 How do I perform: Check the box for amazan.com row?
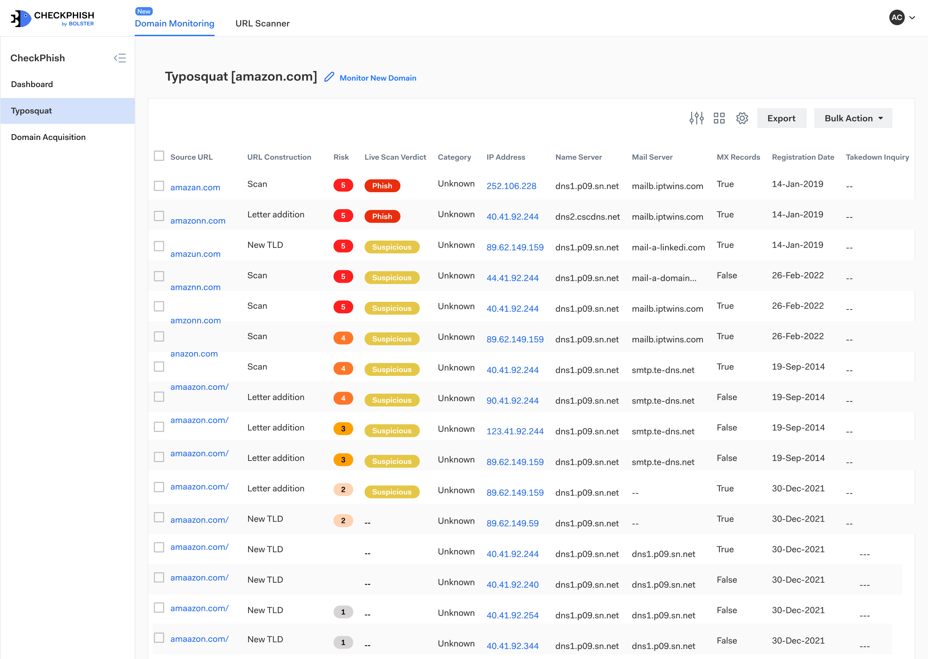click(159, 186)
